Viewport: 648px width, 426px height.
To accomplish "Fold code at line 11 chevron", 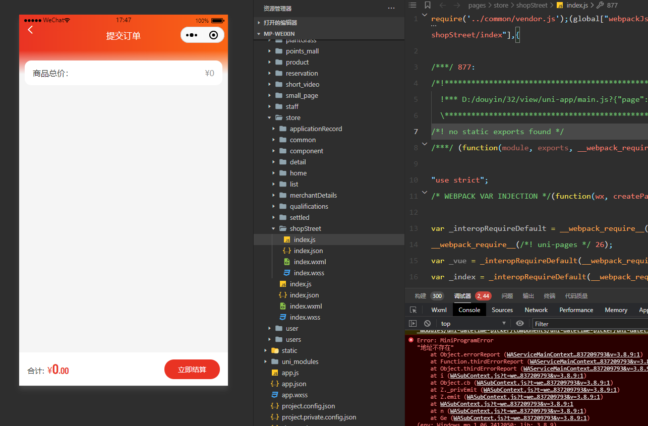I will click(424, 192).
